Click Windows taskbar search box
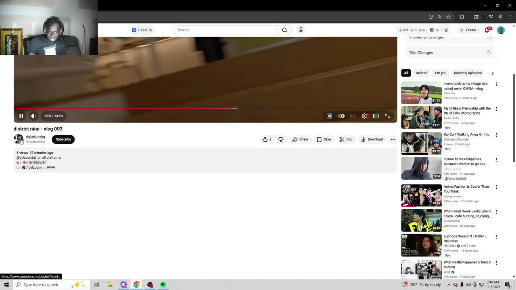The height and width of the screenshot is (290, 516). [51, 285]
